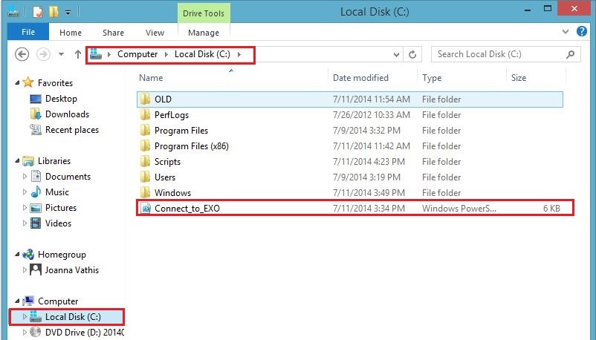
Task: Expand the Documents library tree node
Action: [25, 177]
